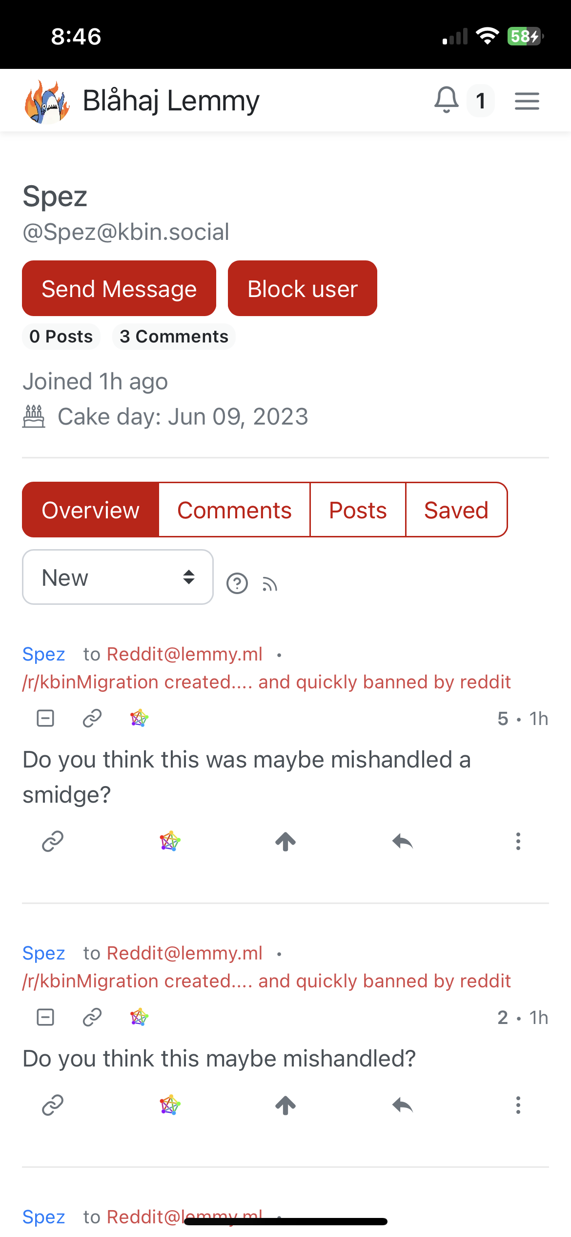Open the New sort dropdown
571x1237 pixels.
(118, 577)
